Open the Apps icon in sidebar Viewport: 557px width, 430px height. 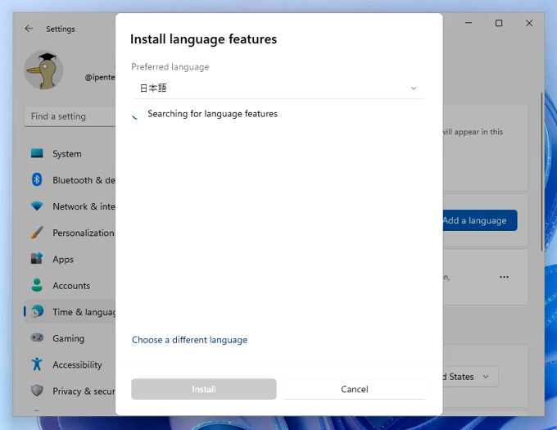[37, 259]
